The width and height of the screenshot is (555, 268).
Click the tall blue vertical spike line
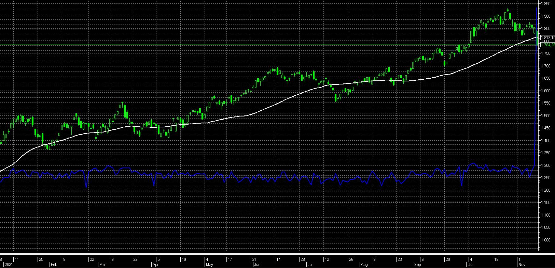[535, 102]
